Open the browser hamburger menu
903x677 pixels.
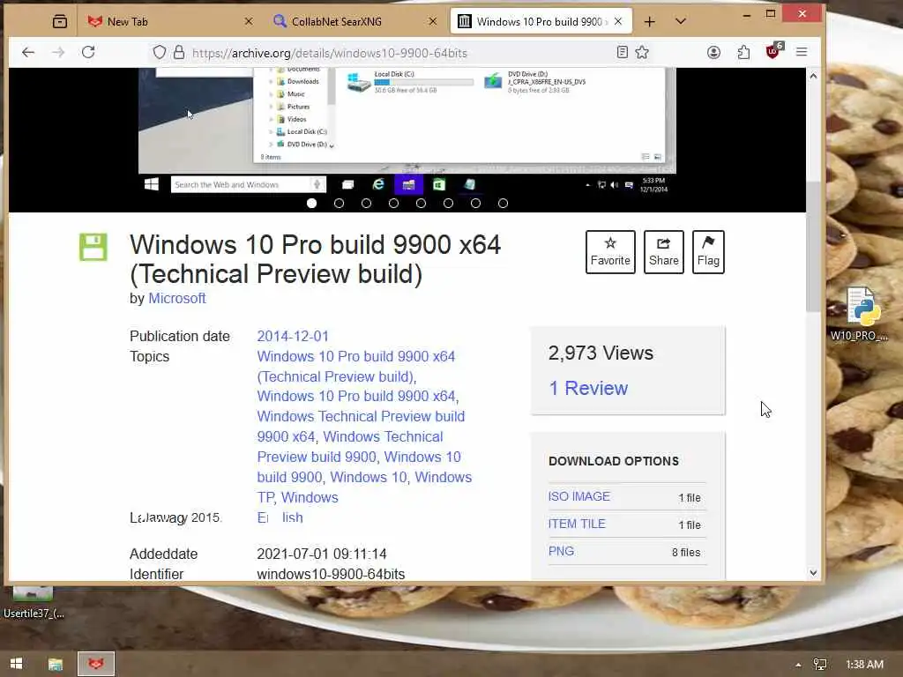coord(801,52)
